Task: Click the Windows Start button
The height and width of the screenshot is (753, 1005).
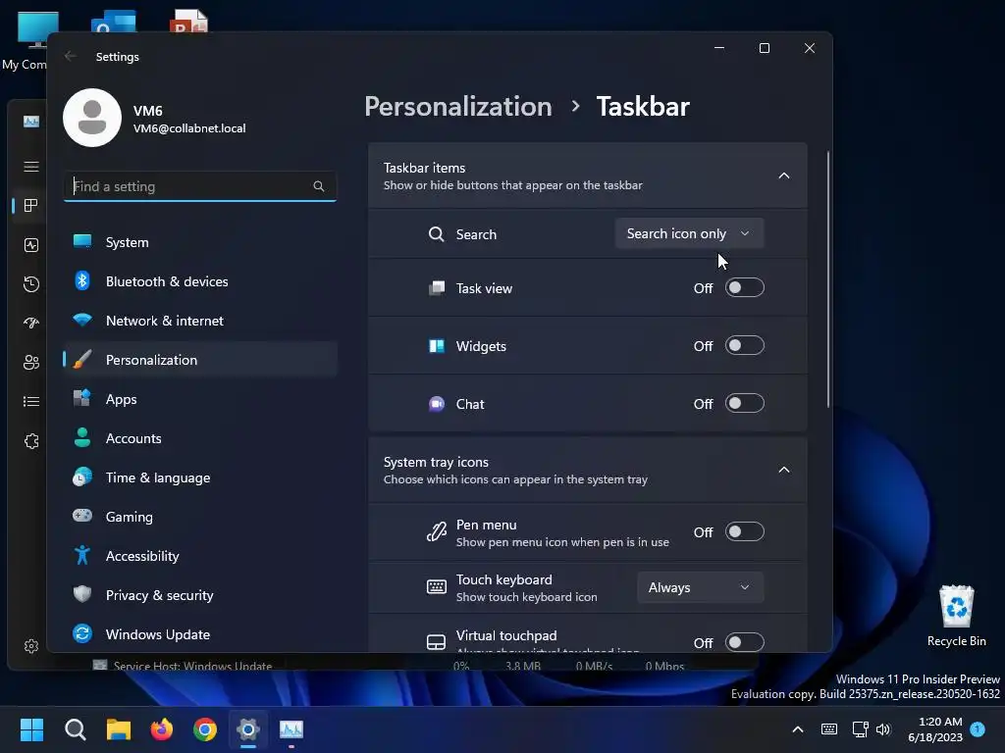Action: (31, 729)
